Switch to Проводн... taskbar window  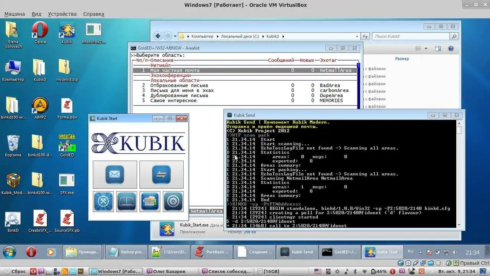pos(83,252)
